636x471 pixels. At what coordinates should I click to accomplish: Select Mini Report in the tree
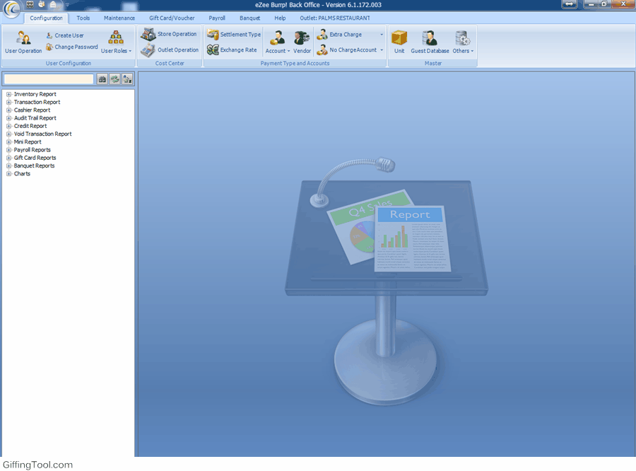(x=28, y=141)
